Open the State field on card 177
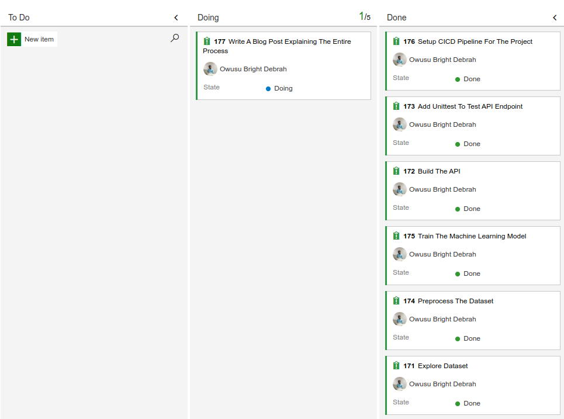Image resolution: width=564 pixels, height=419 pixels. point(282,87)
